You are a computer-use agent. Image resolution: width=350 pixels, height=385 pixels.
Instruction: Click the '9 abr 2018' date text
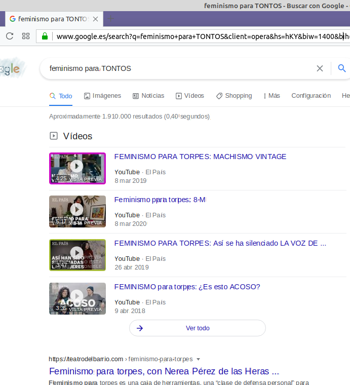coord(130,311)
